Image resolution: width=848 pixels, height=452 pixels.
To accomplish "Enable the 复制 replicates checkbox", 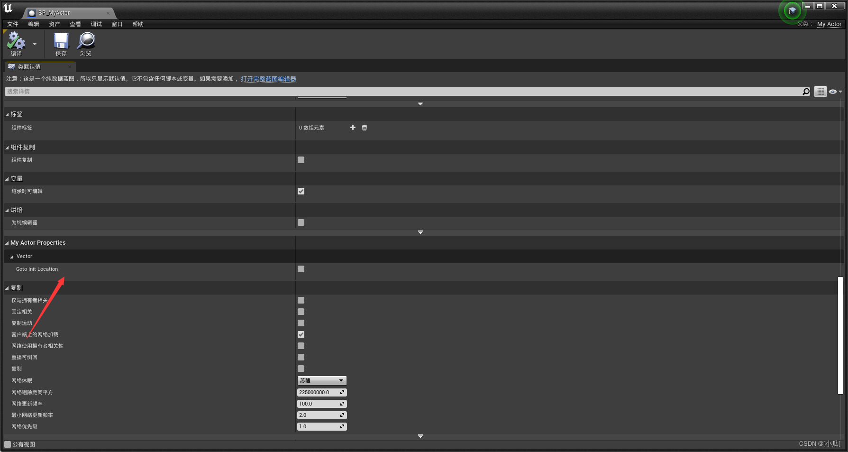I will [301, 369].
